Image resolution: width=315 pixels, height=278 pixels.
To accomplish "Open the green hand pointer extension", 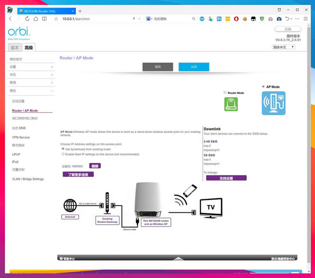I will (x=210, y=19).
